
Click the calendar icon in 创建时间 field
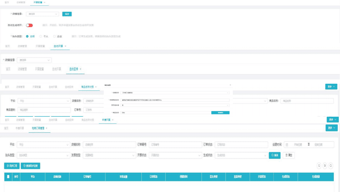pyautogui.click(x=287, y=144)
